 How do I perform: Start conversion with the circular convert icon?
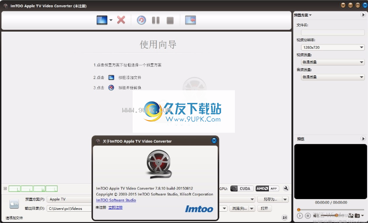coord(141,20)
